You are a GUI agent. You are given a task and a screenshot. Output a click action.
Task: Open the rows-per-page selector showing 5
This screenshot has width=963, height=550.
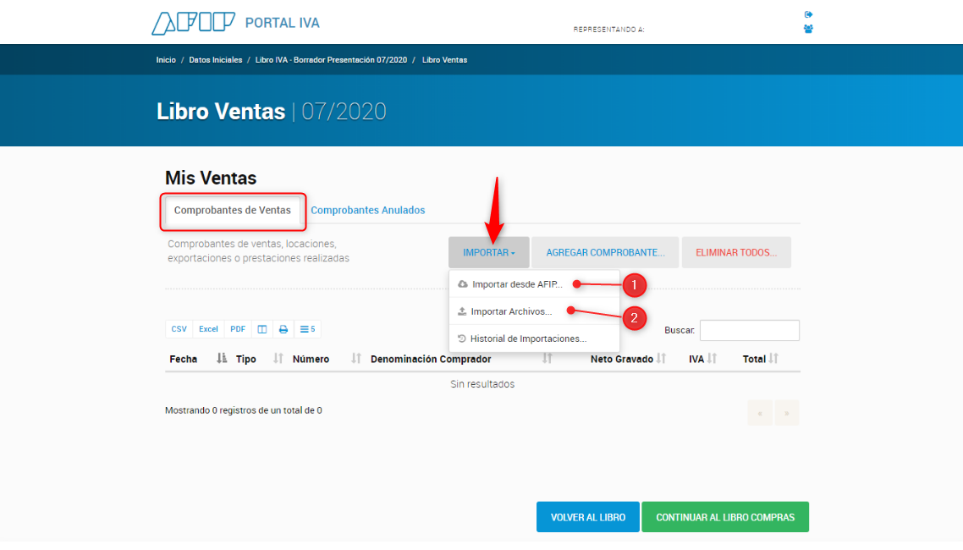(308, 329)
